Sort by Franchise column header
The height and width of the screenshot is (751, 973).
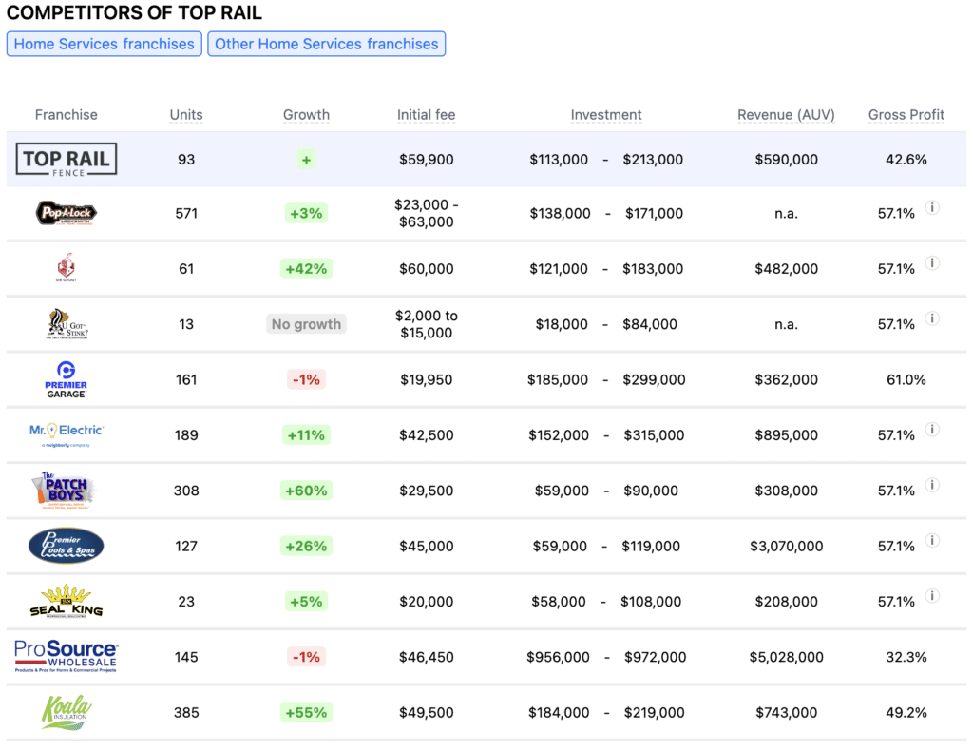point(66,115)
